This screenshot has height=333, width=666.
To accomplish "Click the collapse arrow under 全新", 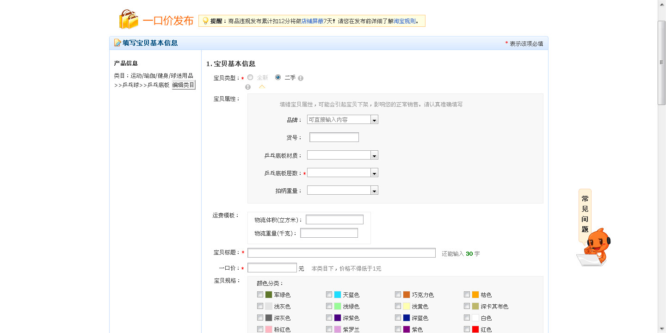I will (x=262, y=86).
